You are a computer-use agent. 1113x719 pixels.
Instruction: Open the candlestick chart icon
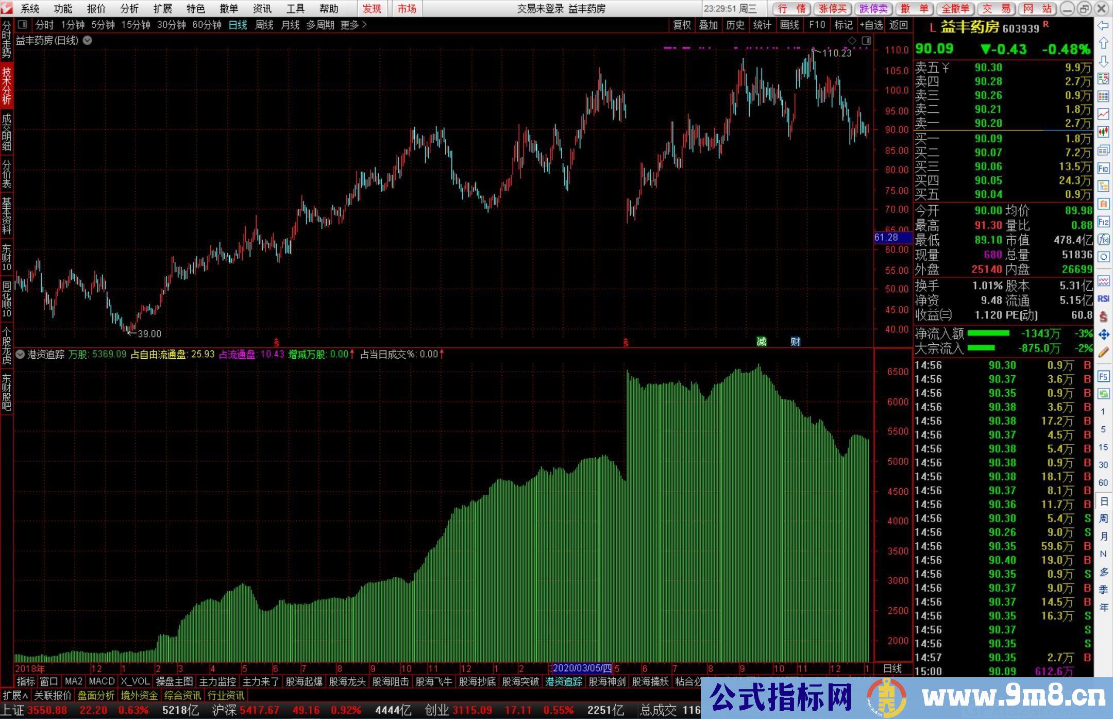pos(1103,132)
